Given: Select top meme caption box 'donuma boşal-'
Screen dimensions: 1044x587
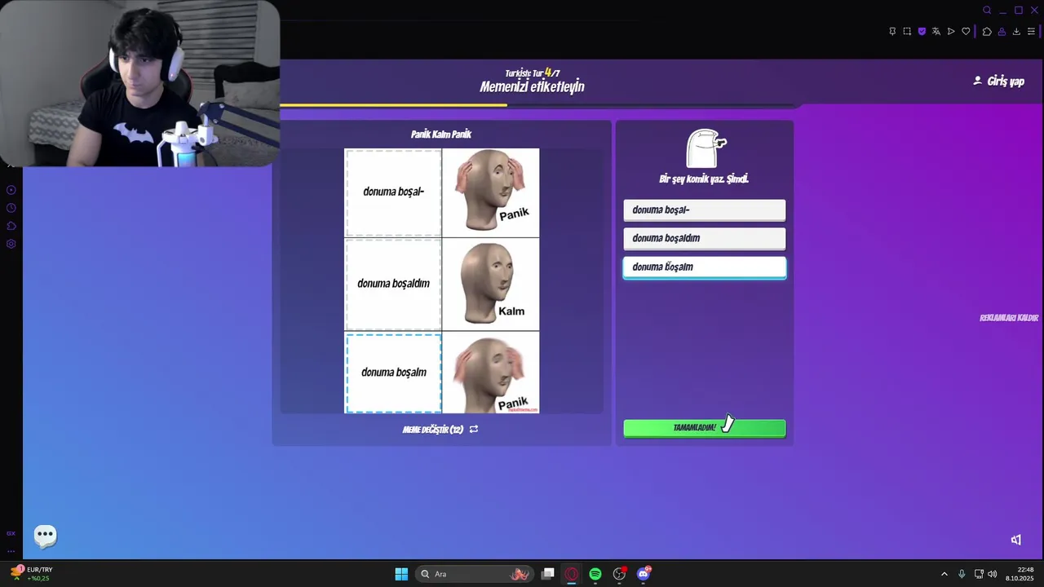Looking at the screenshot, I should pyautogui.click(x=393, y=192).
